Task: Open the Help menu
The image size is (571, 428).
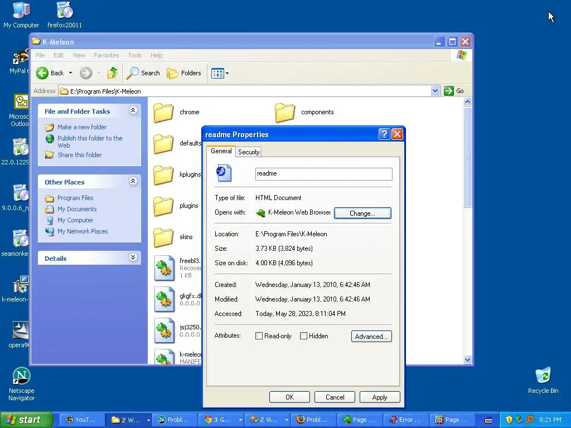Action: tap(157, 55)
